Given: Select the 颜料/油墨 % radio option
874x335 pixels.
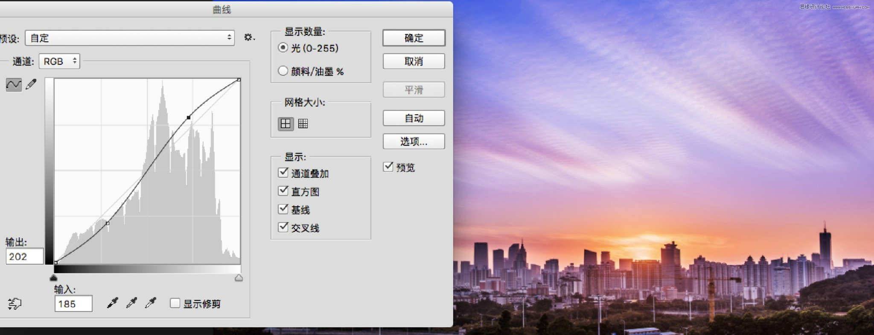Looking at the screenshot, I should click(x=283, y=71).
